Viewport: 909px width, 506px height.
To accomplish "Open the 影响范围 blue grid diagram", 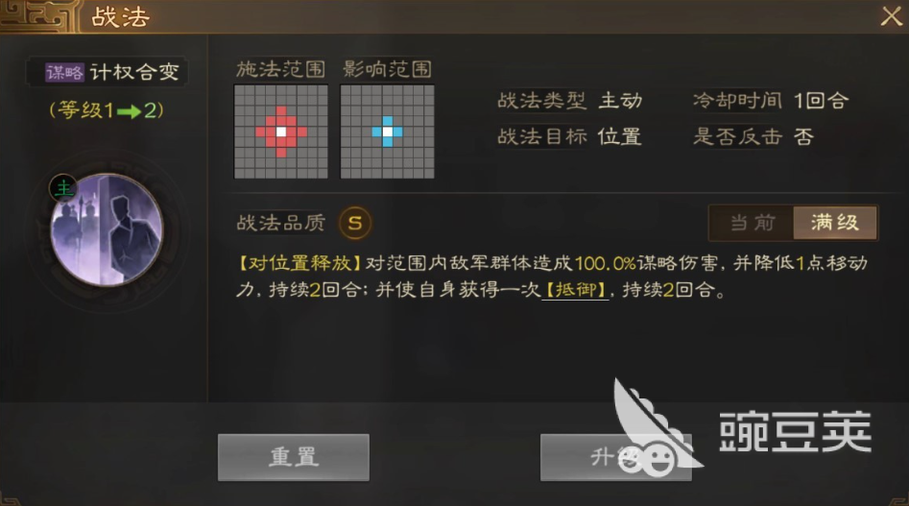I will (x=387, y=132).
